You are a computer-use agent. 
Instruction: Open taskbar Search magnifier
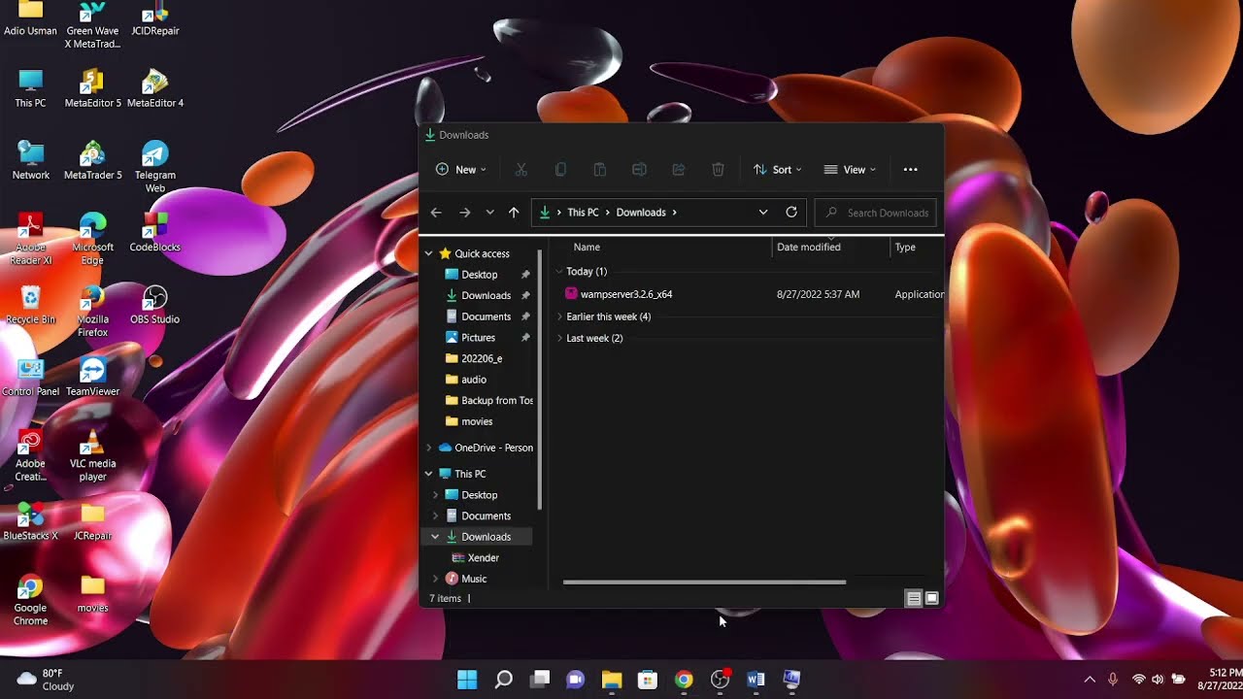click(503, 680)
